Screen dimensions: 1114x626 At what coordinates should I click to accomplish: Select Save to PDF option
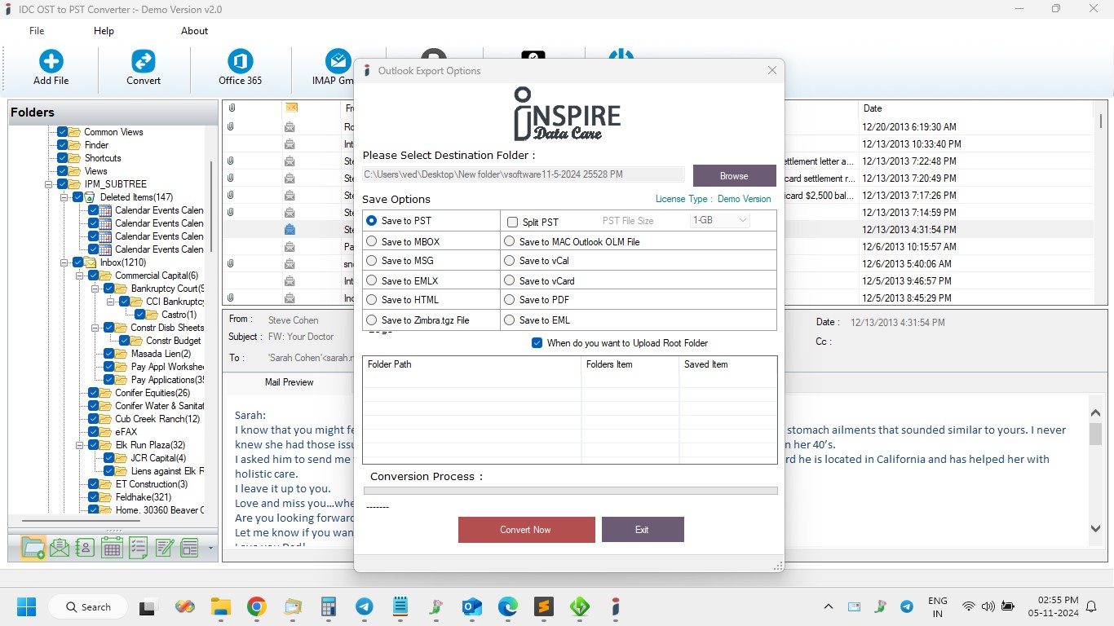pos(510,300)
